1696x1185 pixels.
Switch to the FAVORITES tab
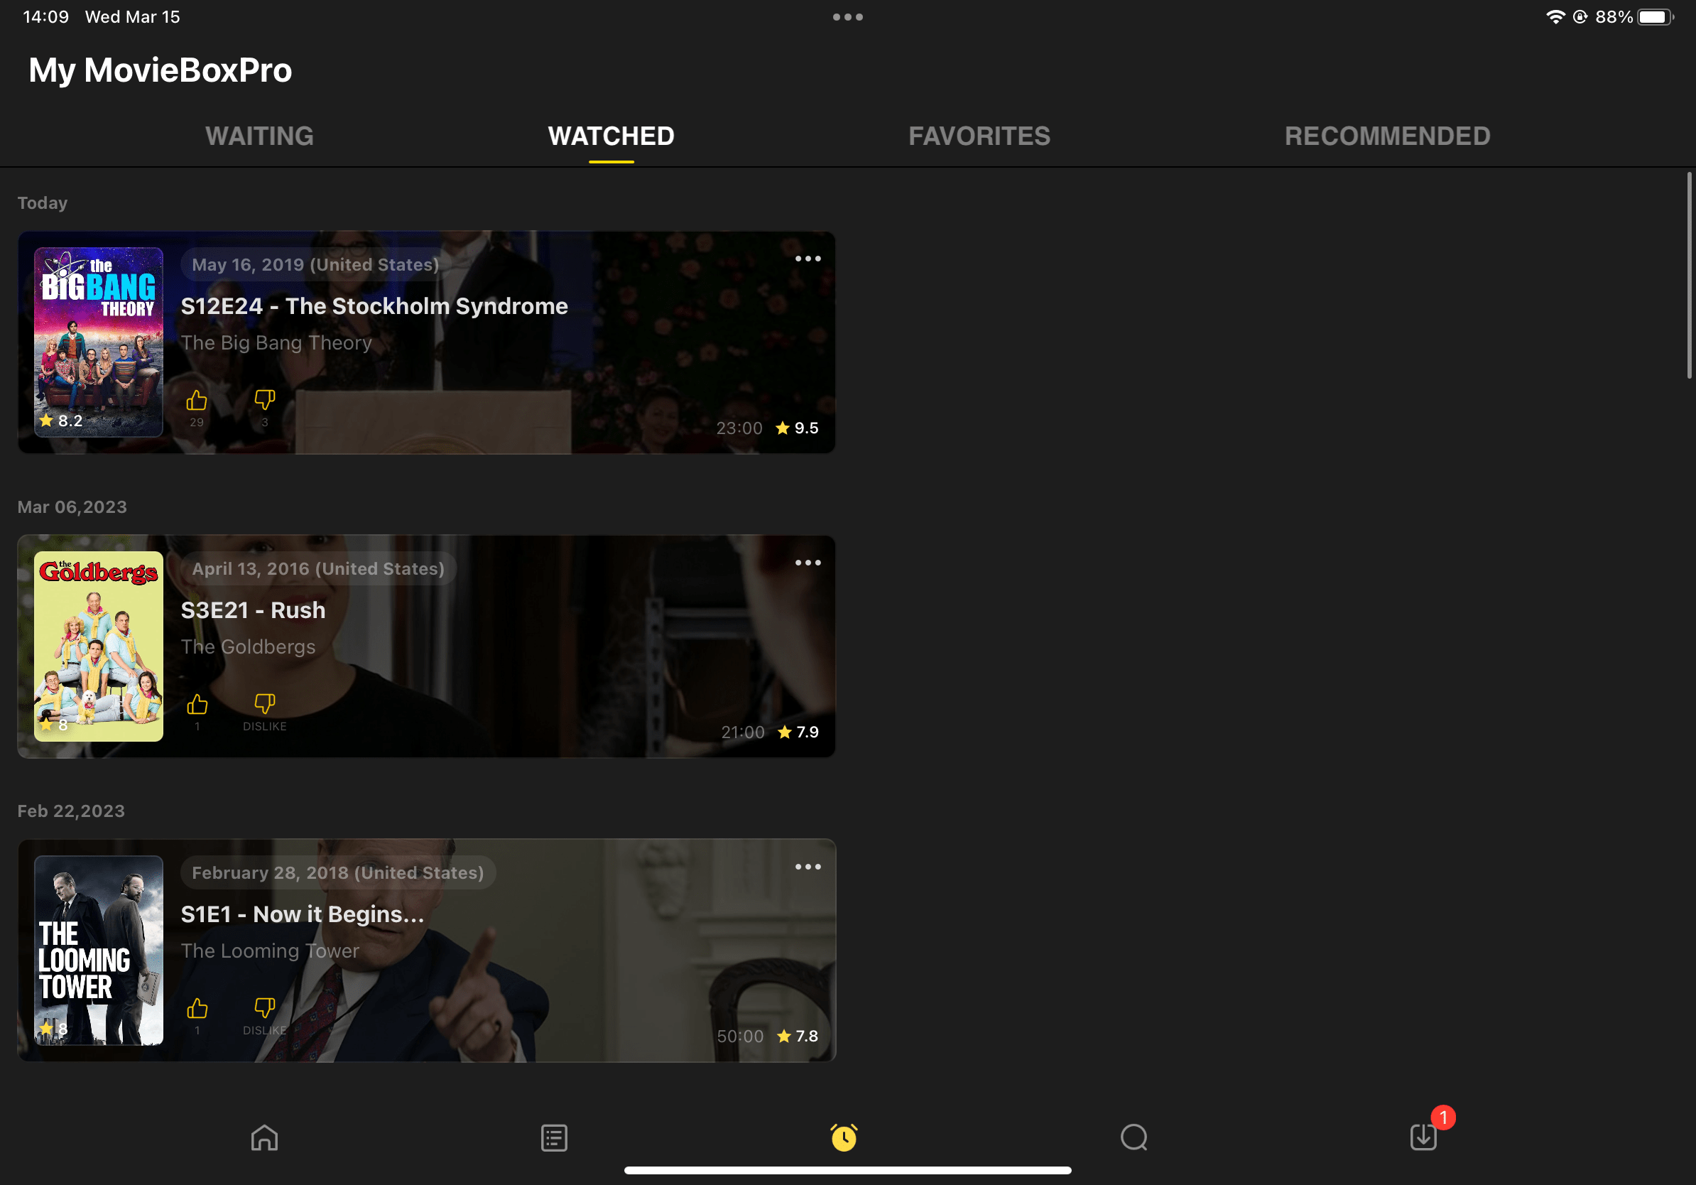pos(979,136)
